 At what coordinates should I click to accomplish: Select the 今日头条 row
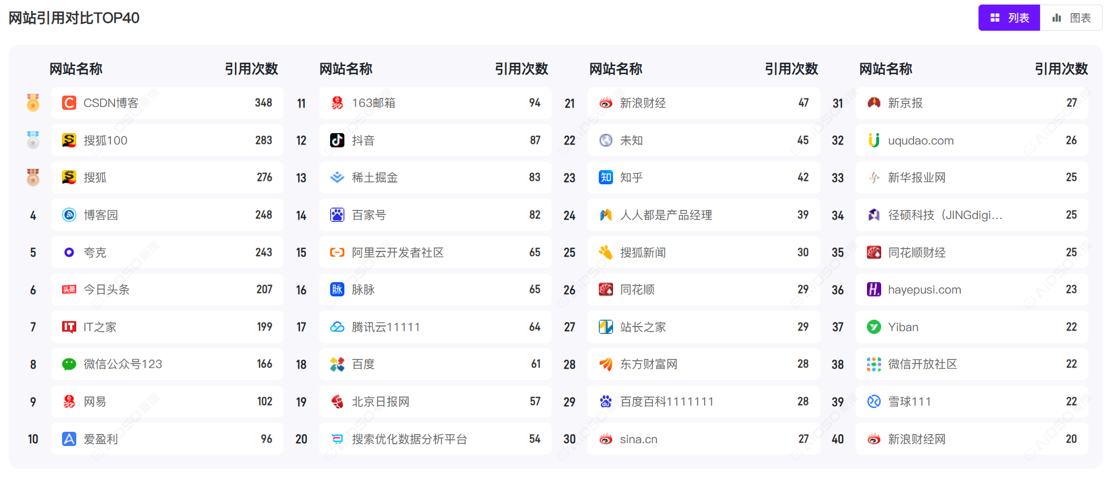click(x=166, y=290)
